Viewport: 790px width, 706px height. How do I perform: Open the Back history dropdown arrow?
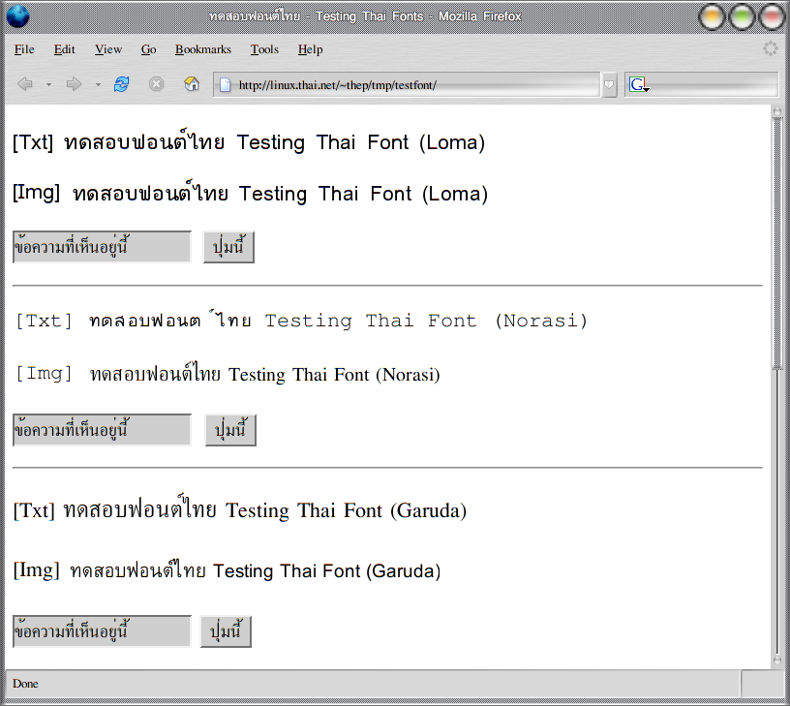tap(48, 85)
